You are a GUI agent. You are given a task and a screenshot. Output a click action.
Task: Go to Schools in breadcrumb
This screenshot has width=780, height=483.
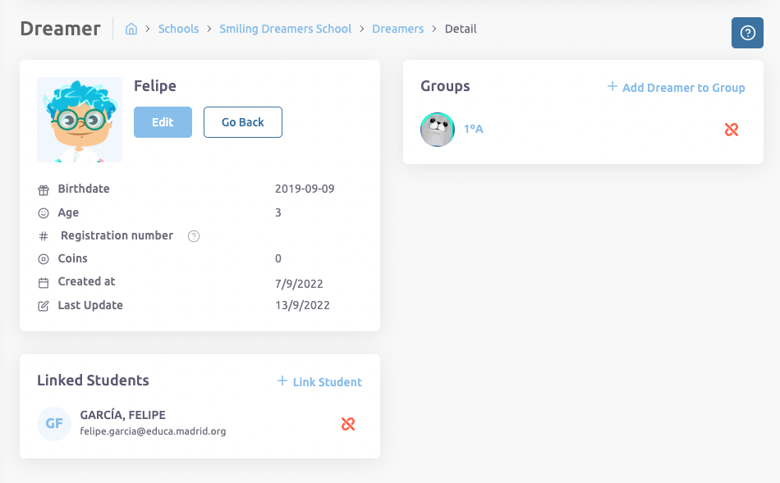[178, 29]
